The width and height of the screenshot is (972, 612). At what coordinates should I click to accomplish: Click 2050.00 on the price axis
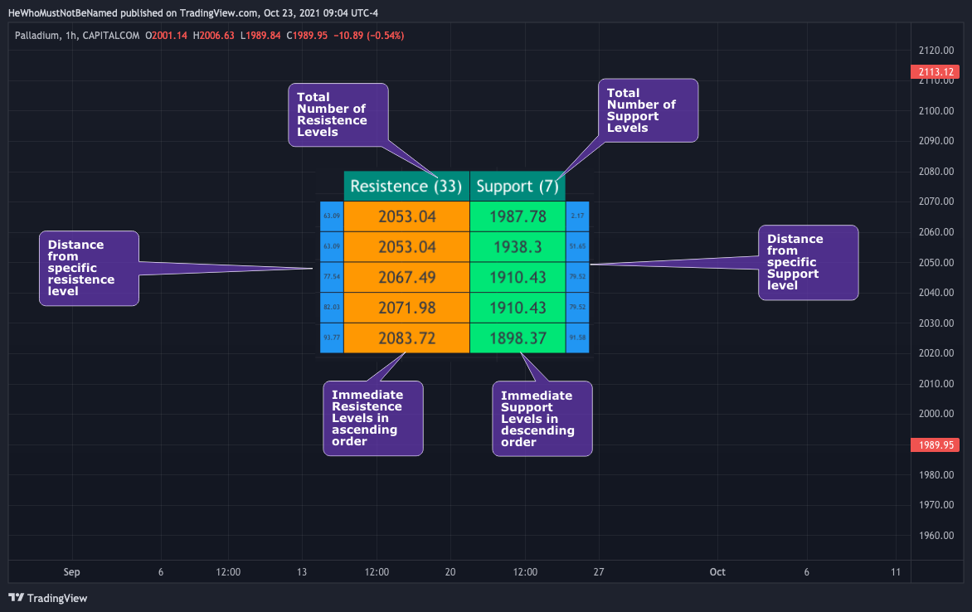[936, 262]
